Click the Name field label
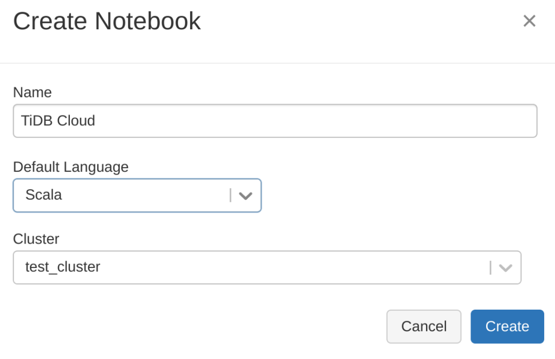This screenshot has height=359, width=555. 33,92
